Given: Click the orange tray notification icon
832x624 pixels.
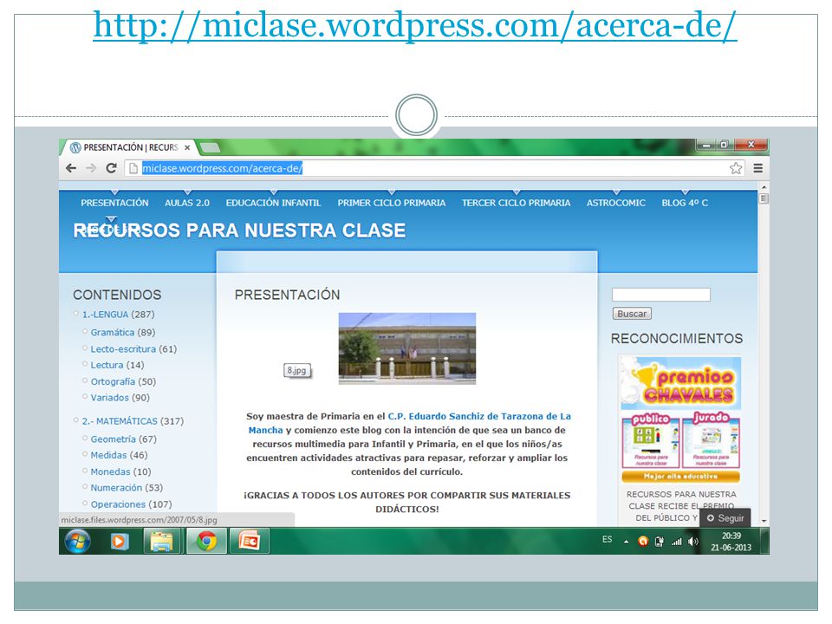Looking at the screenshot, I should pos(642,542).
